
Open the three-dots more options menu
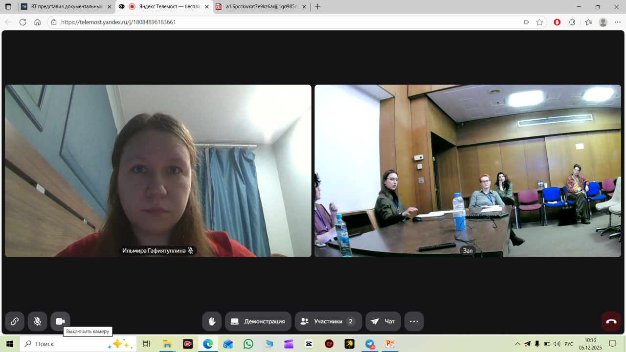pos(414,321)
